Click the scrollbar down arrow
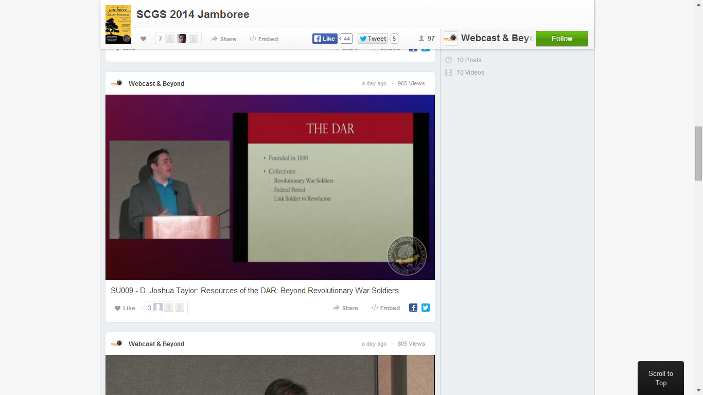Viewport: 703px width, 395px height. coord(698,391)
